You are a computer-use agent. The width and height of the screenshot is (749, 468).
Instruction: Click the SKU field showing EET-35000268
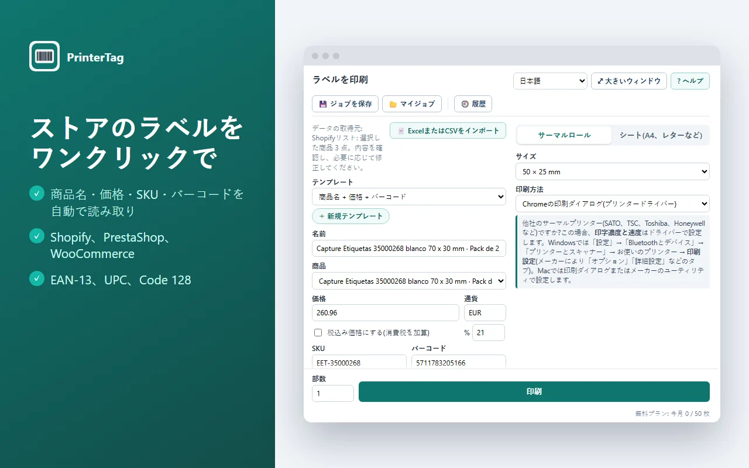coord(359,362)
